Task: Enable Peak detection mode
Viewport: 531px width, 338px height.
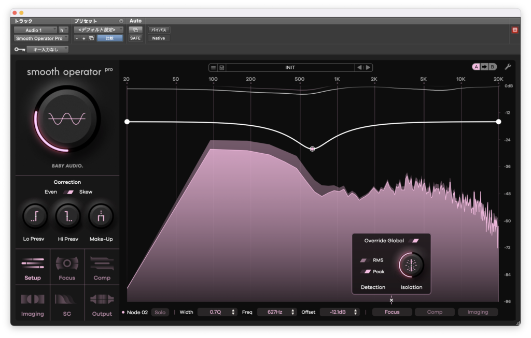Action: pyautogui.click(x=366, y=271)
